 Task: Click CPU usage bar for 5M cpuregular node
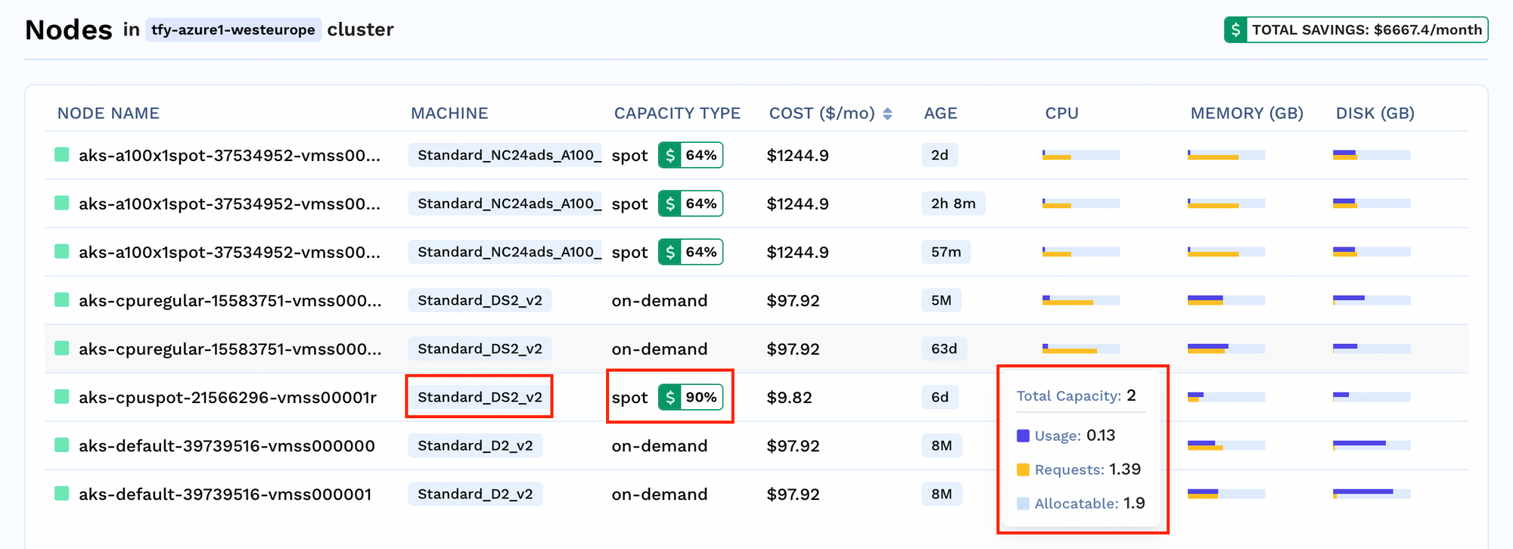tap(1080, 300)
